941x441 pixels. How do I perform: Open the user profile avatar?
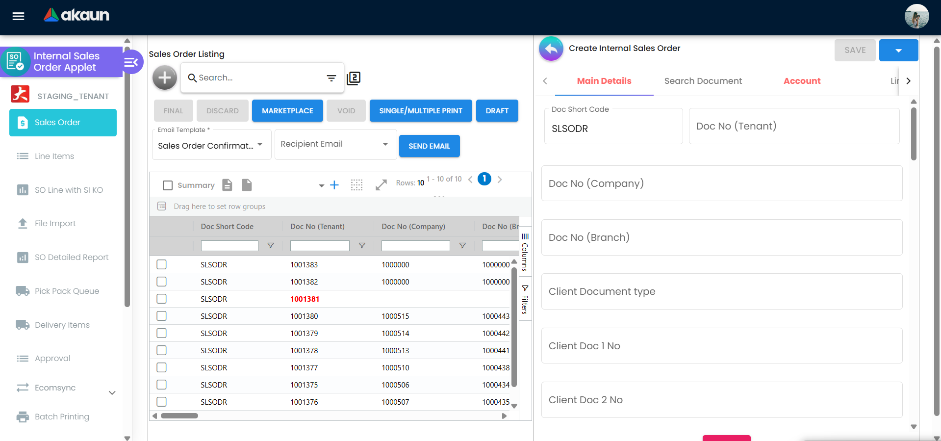tap(916, 17)
